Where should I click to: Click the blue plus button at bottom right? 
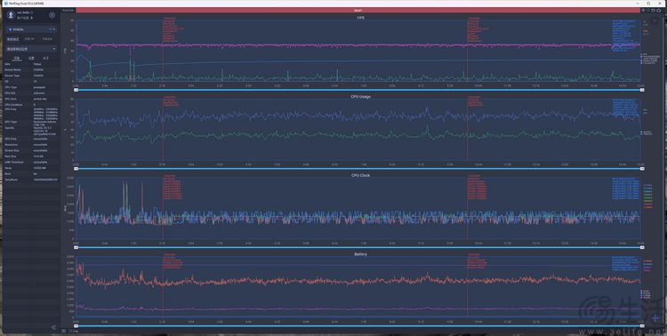click(x=655, y=318)
